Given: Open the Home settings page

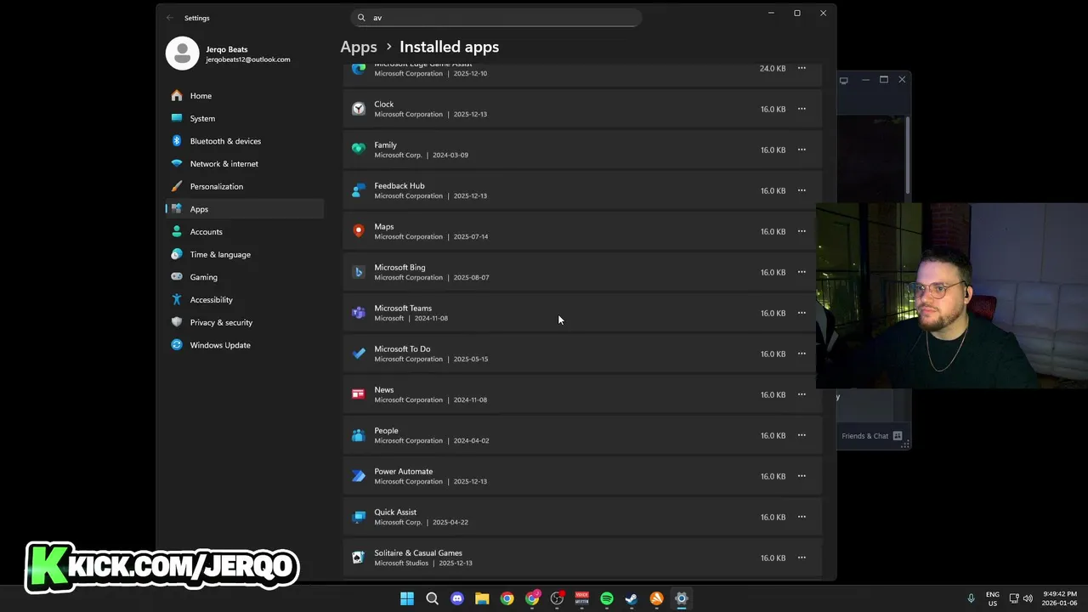Looking at the screenshot, I should (245, 96).
